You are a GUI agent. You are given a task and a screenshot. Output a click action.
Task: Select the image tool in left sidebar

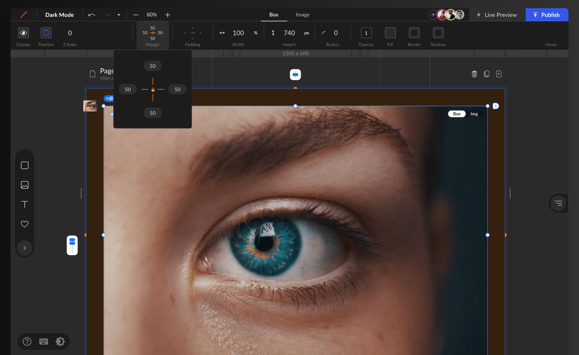pos(25,185)
